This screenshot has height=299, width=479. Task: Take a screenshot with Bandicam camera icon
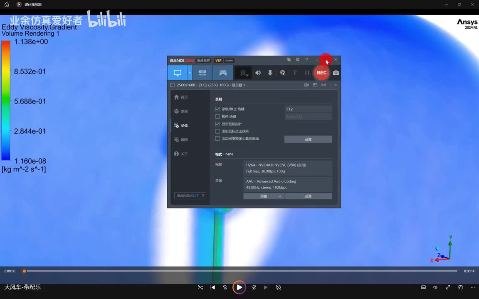pos(336,73)
